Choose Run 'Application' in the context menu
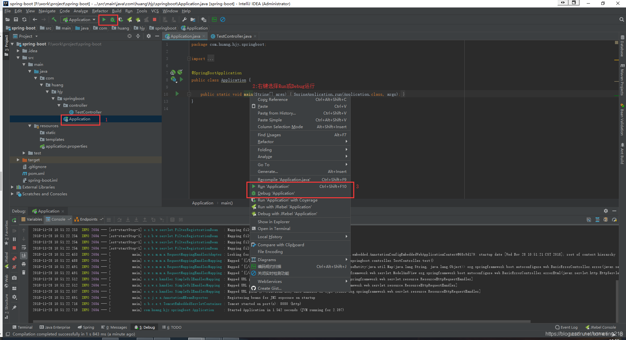This screenshot has height=340, width=626. [x=300, y=187]
